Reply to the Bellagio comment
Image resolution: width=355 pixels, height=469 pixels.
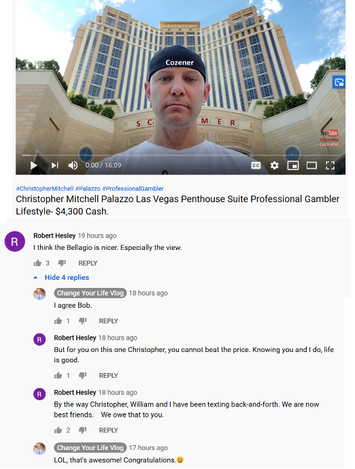click(88, 263)
